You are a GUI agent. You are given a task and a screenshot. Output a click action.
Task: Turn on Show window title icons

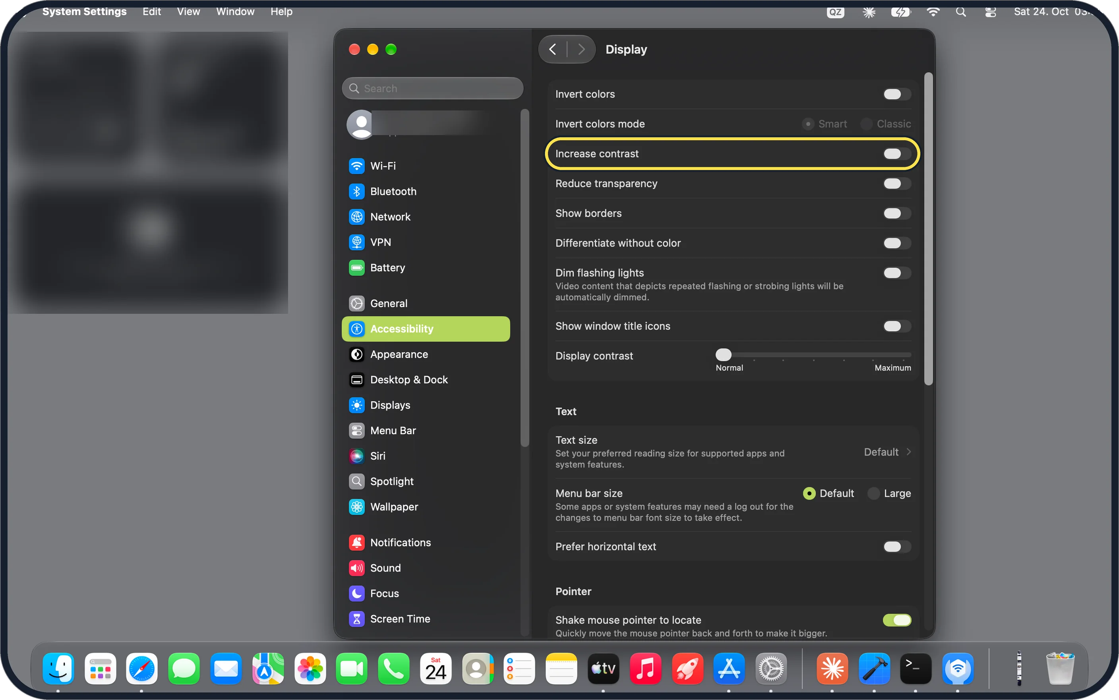897,327
